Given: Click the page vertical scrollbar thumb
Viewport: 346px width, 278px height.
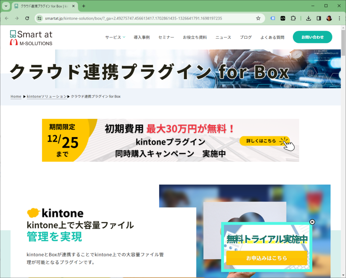Looking at the screenshot, I should click(x=343, y=43).
